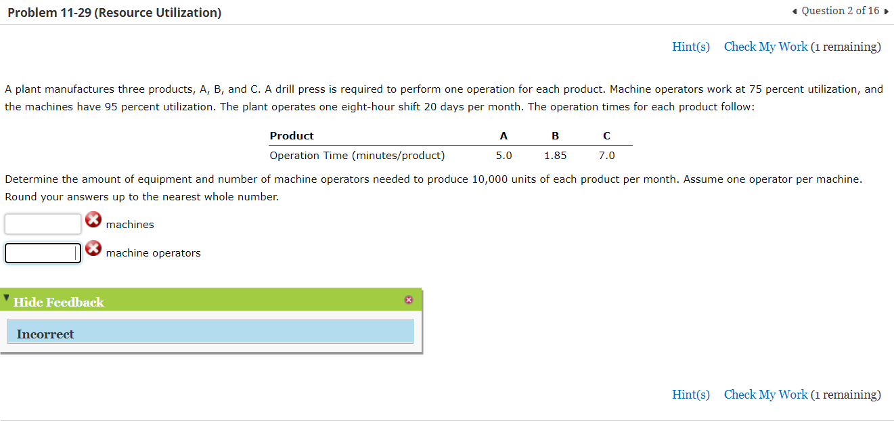Click the downward triangle on Hide Feedback bar
This screenshot has width=894, height=421.
click(x=6, y=296)
